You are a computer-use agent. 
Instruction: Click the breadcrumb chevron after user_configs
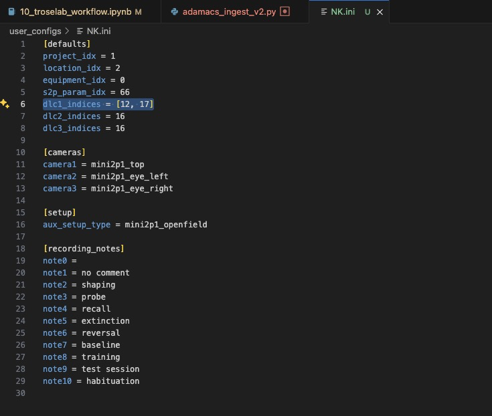tap(67, 31)
